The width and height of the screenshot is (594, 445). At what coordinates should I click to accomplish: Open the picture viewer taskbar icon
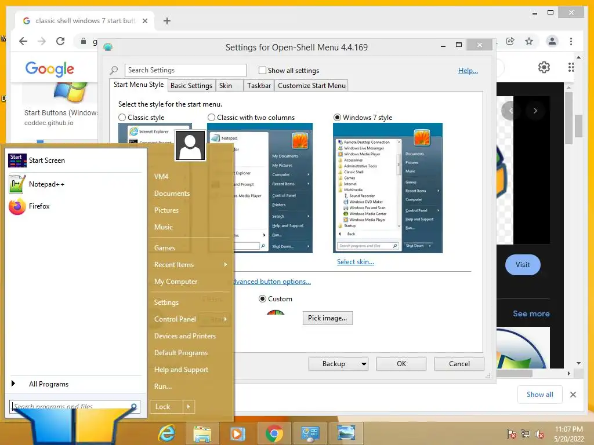[346, 433]
